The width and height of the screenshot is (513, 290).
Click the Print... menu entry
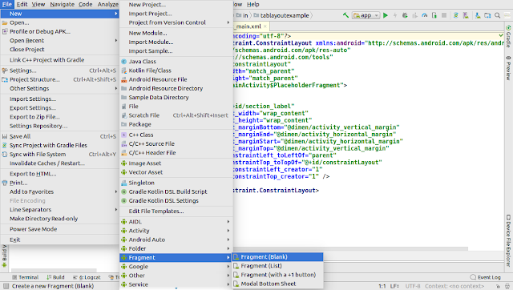point(60,183)
